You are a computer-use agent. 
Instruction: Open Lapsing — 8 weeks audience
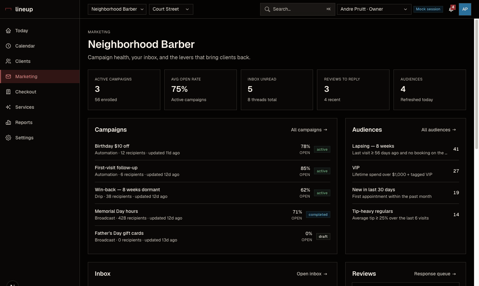coord(405,149)
